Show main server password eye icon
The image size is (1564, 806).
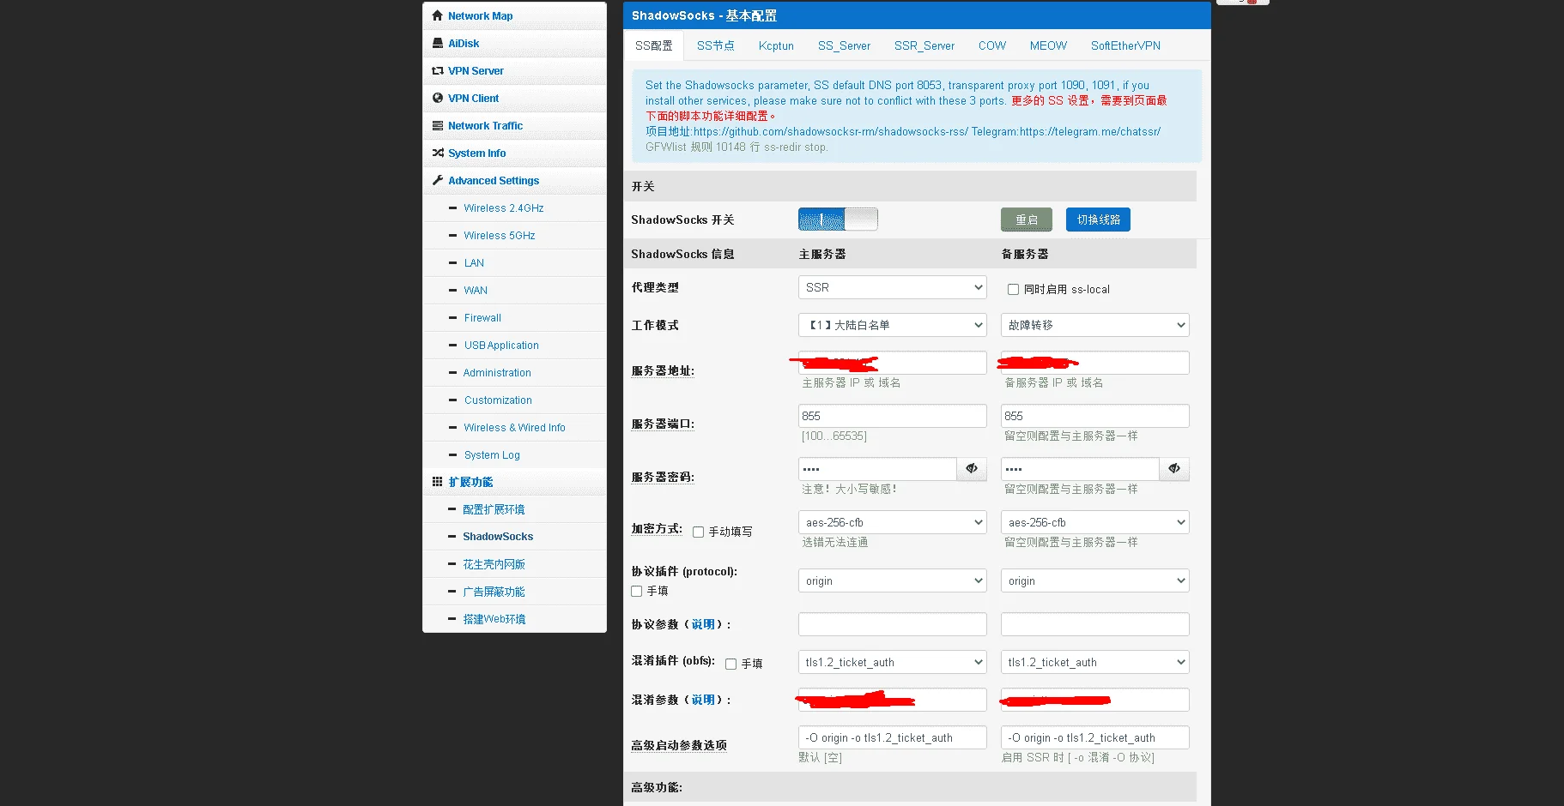point(972,468)
